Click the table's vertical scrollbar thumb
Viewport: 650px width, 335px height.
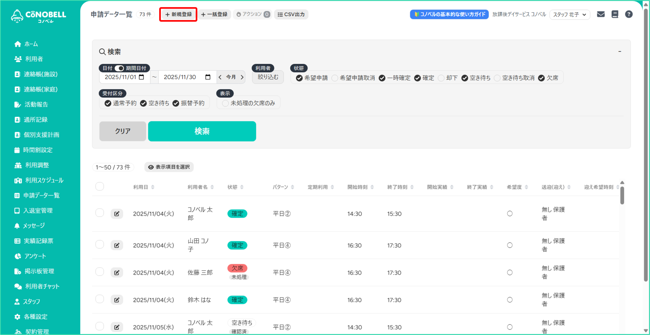(x=622, y=195)
